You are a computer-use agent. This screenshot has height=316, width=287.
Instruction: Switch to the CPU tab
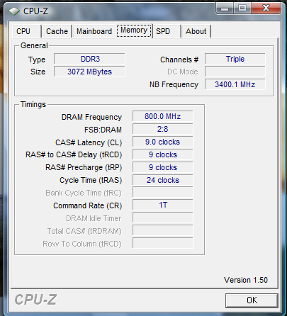[x=27, y=31]
